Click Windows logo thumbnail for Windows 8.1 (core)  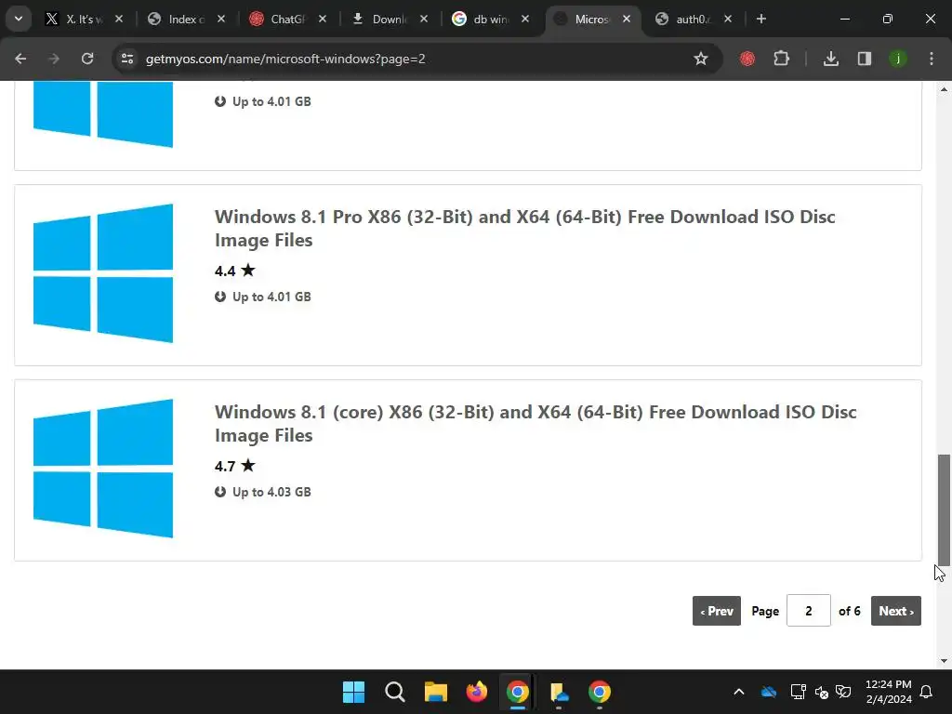(103, 469)
